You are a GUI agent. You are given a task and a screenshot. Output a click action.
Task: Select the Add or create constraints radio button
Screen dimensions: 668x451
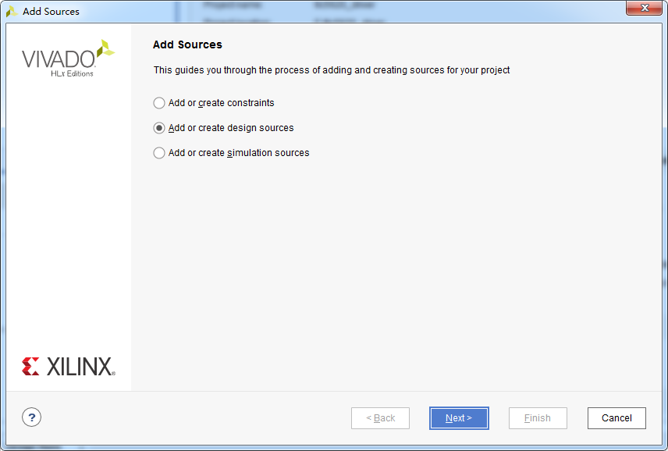pos(159,103)
